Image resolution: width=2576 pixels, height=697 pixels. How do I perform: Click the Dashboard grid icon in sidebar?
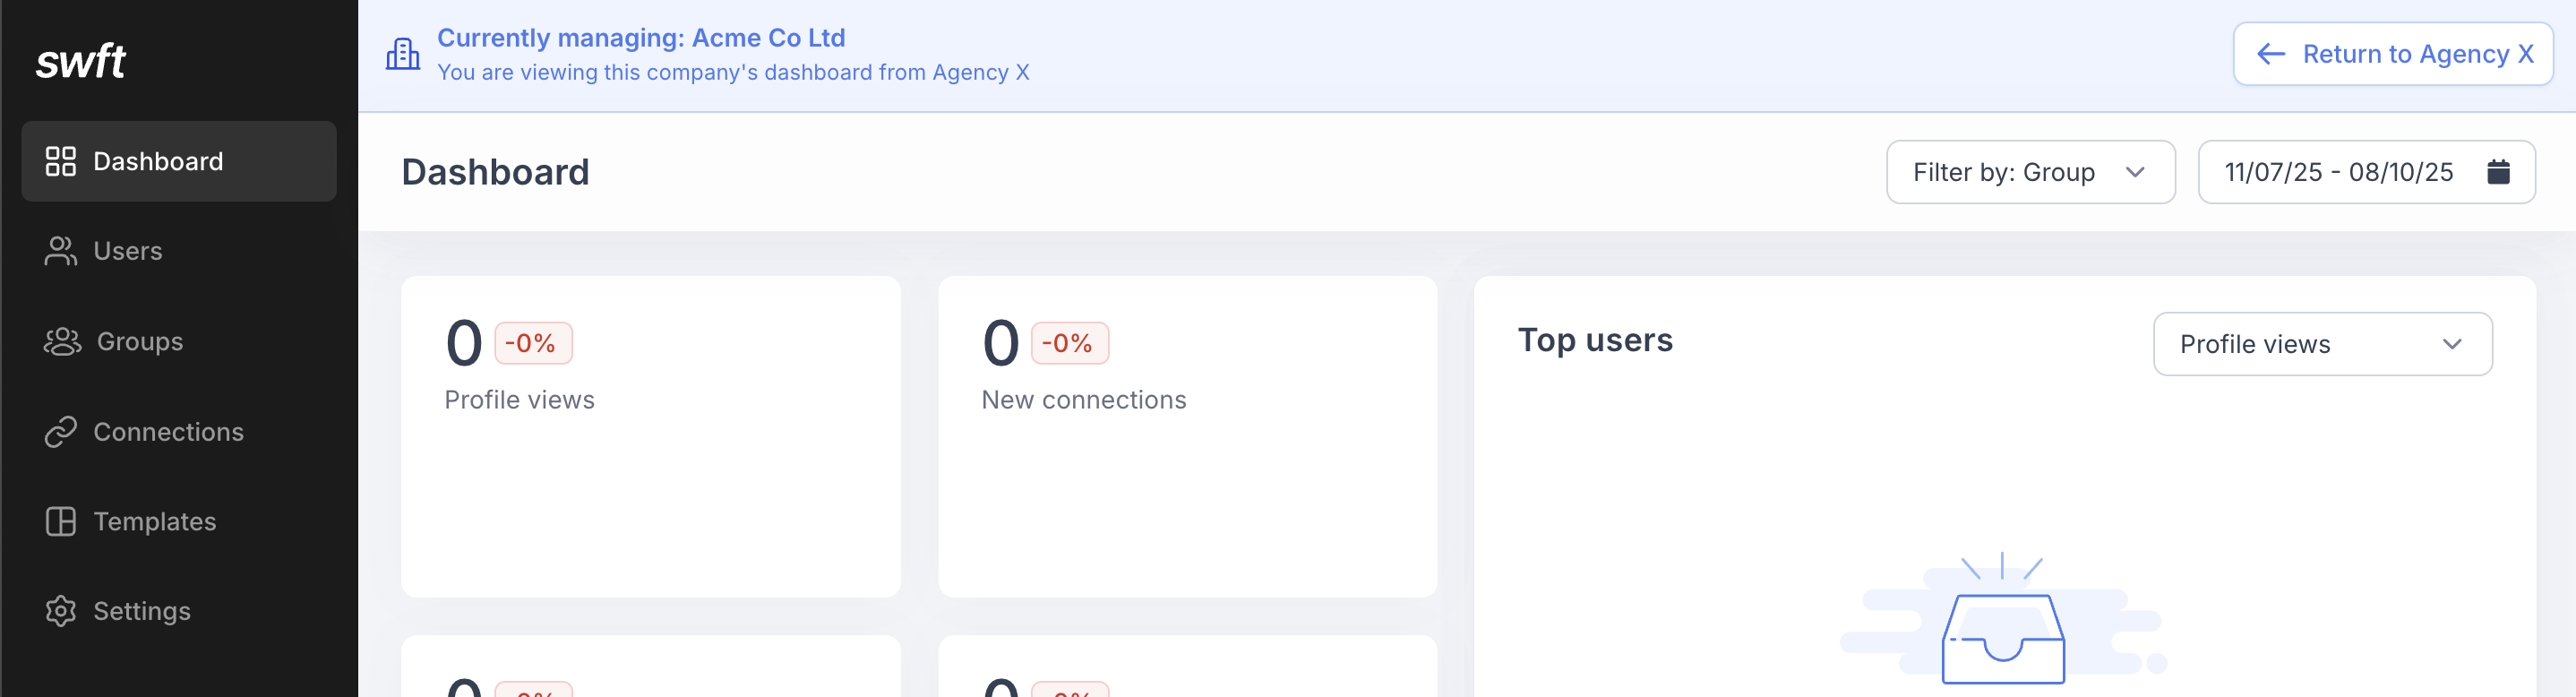click(x=60, y=161)
